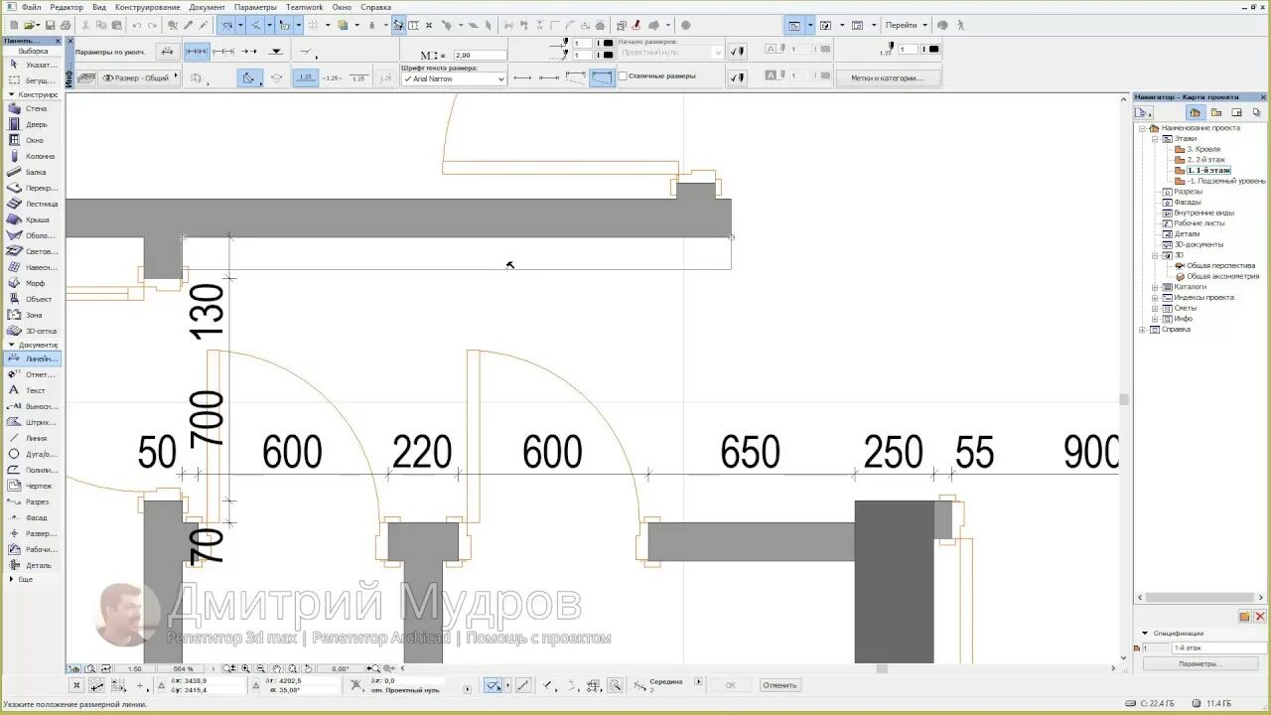Screen dimensions: 1271x715
Task: Open the Файл menu
Action: pos(31,7)
